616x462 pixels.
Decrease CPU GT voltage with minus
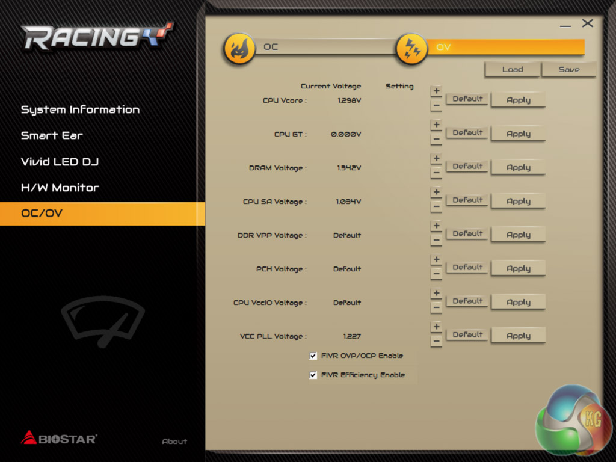436,139
